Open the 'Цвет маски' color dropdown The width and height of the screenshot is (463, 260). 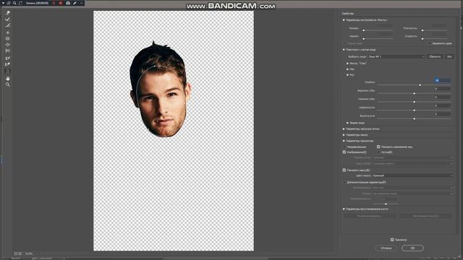click(412, 175)
